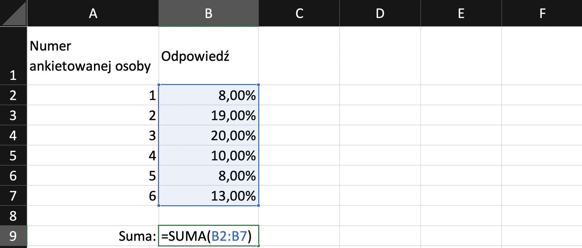Click the 'Odpowiedź' header cell

point(209,56)
